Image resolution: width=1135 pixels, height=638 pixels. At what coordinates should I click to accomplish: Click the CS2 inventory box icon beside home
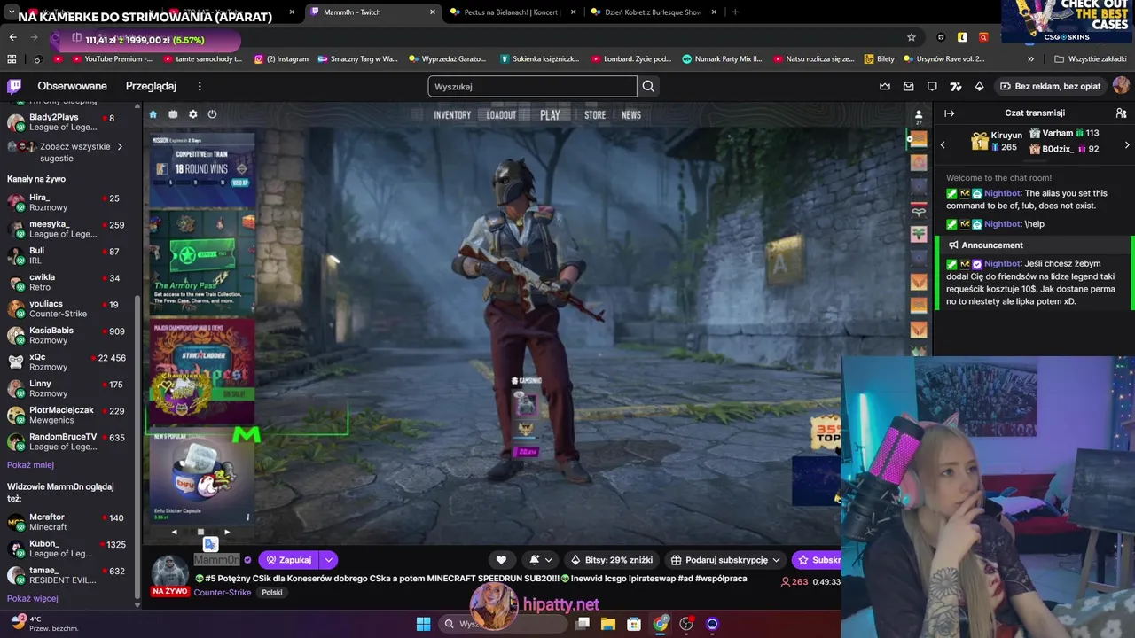coord(173,114)
